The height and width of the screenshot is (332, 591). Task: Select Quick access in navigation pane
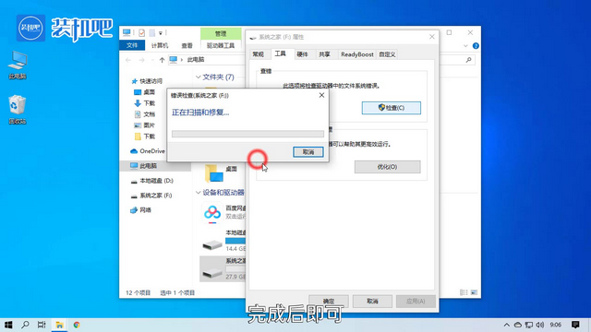coord(147,81)
